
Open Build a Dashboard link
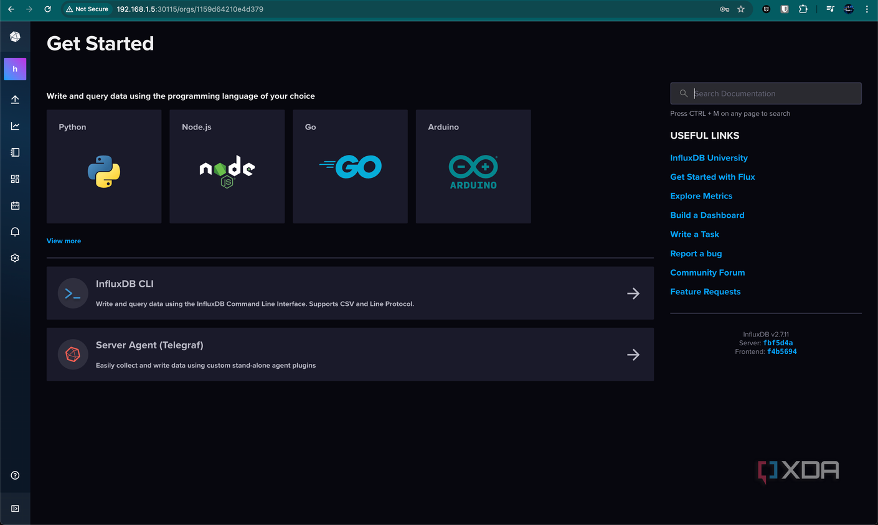click(x=707, y=215)
